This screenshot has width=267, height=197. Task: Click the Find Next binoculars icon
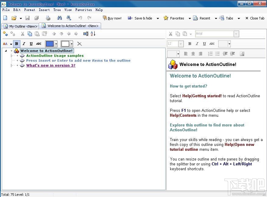pos(69,18)
